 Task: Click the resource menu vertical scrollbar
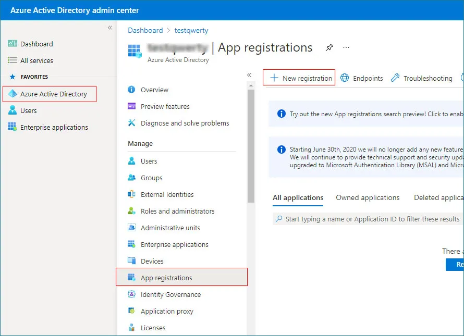[251, 146]
